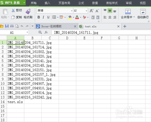Switch to the 开始 ribbon tab

tap(34, 3)
